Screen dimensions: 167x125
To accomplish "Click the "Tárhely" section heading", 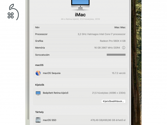I will point(39,112).
